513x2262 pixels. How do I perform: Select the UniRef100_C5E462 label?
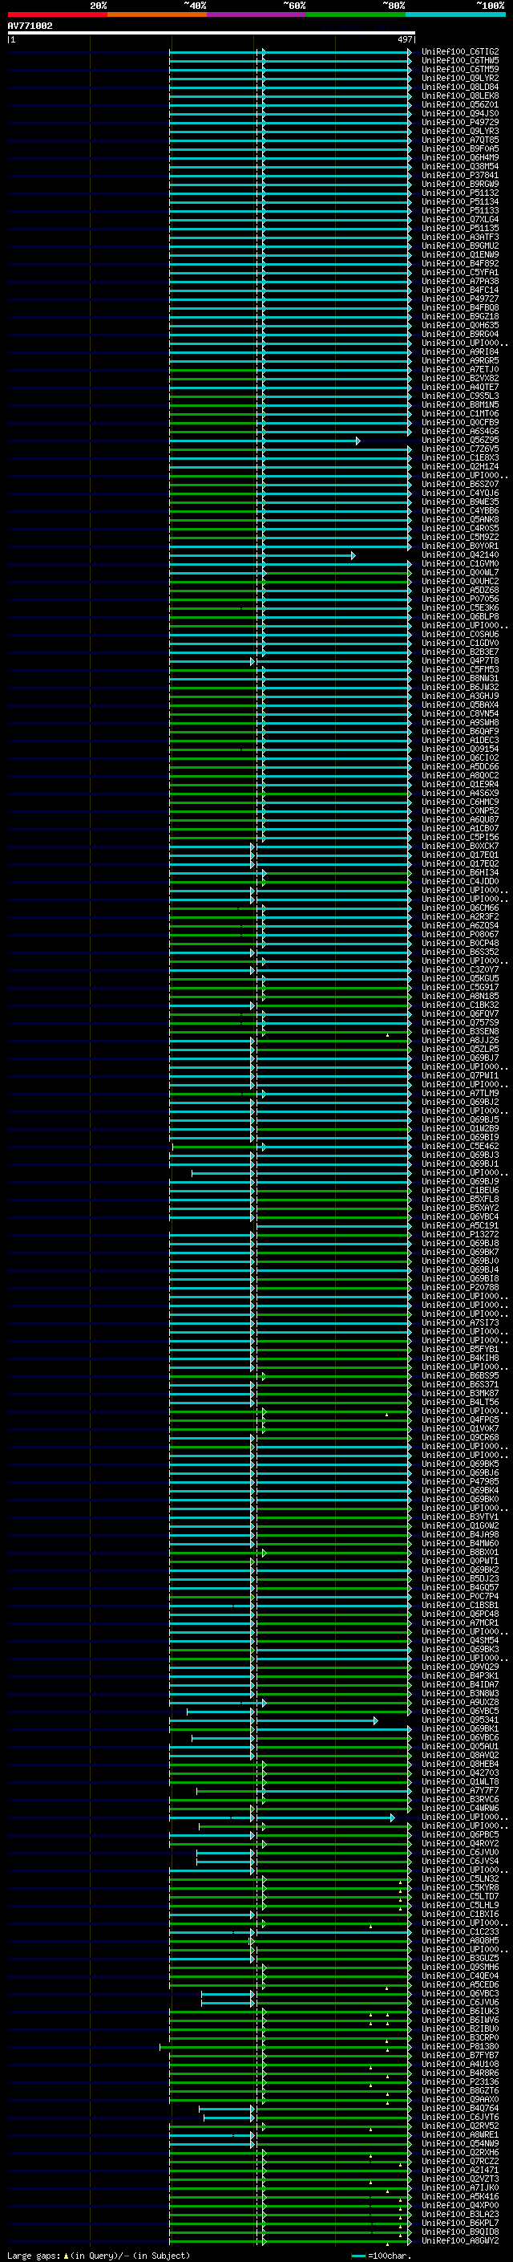460,1146
